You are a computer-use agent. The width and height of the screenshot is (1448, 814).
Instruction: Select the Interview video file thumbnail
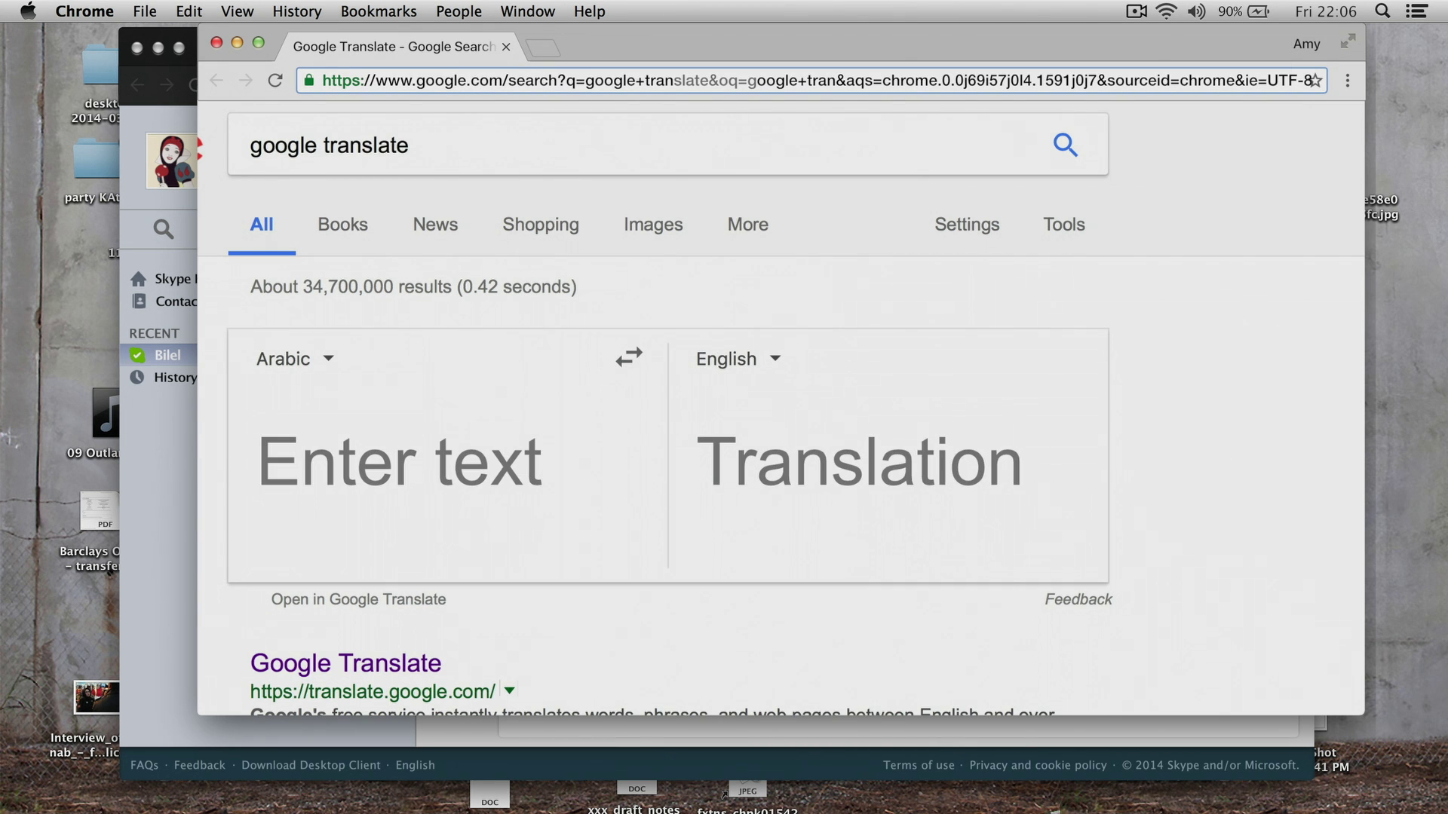(97, 697)
